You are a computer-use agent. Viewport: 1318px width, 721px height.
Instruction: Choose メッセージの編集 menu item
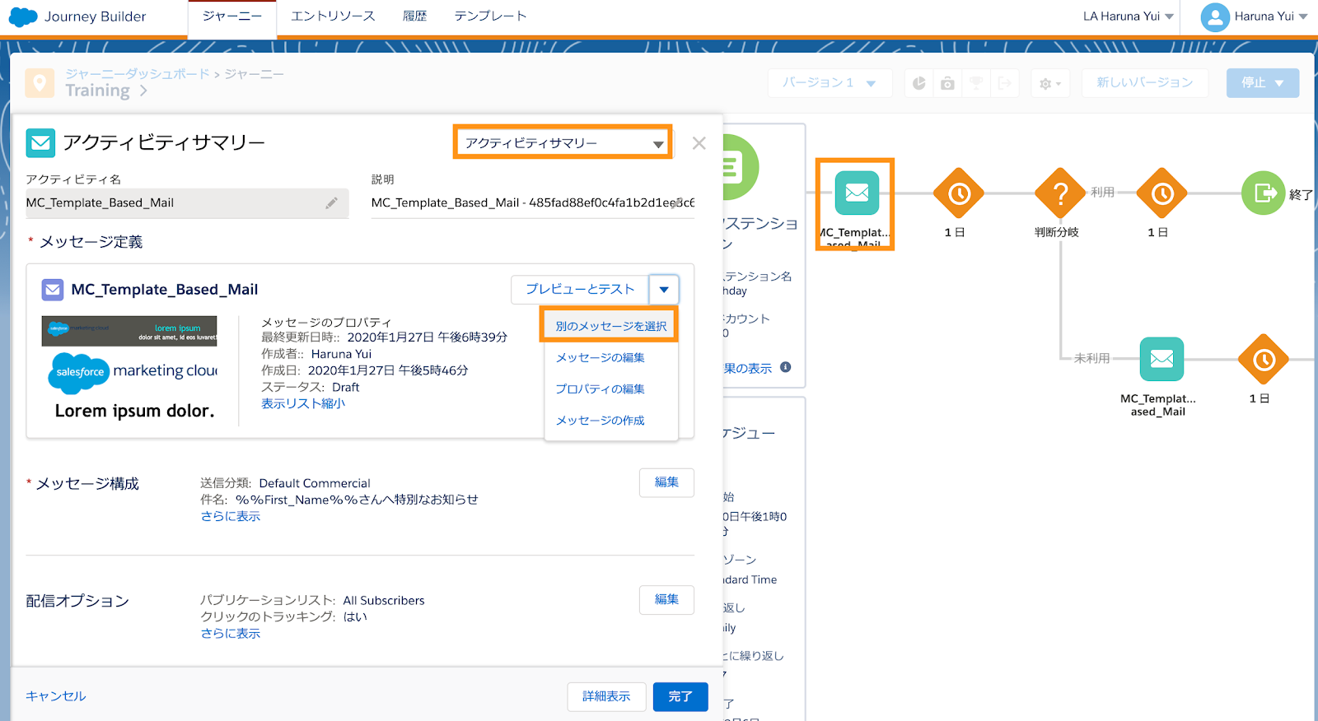(600, 357)
